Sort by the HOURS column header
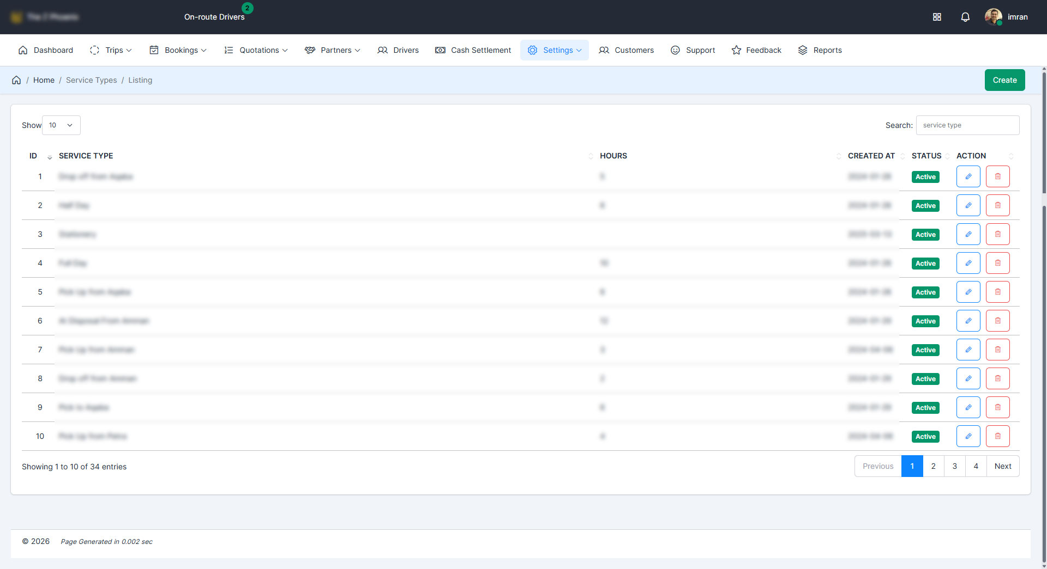Image resolution: width=1047 pixels, height=569 pixels. click(x=613, y=156)
